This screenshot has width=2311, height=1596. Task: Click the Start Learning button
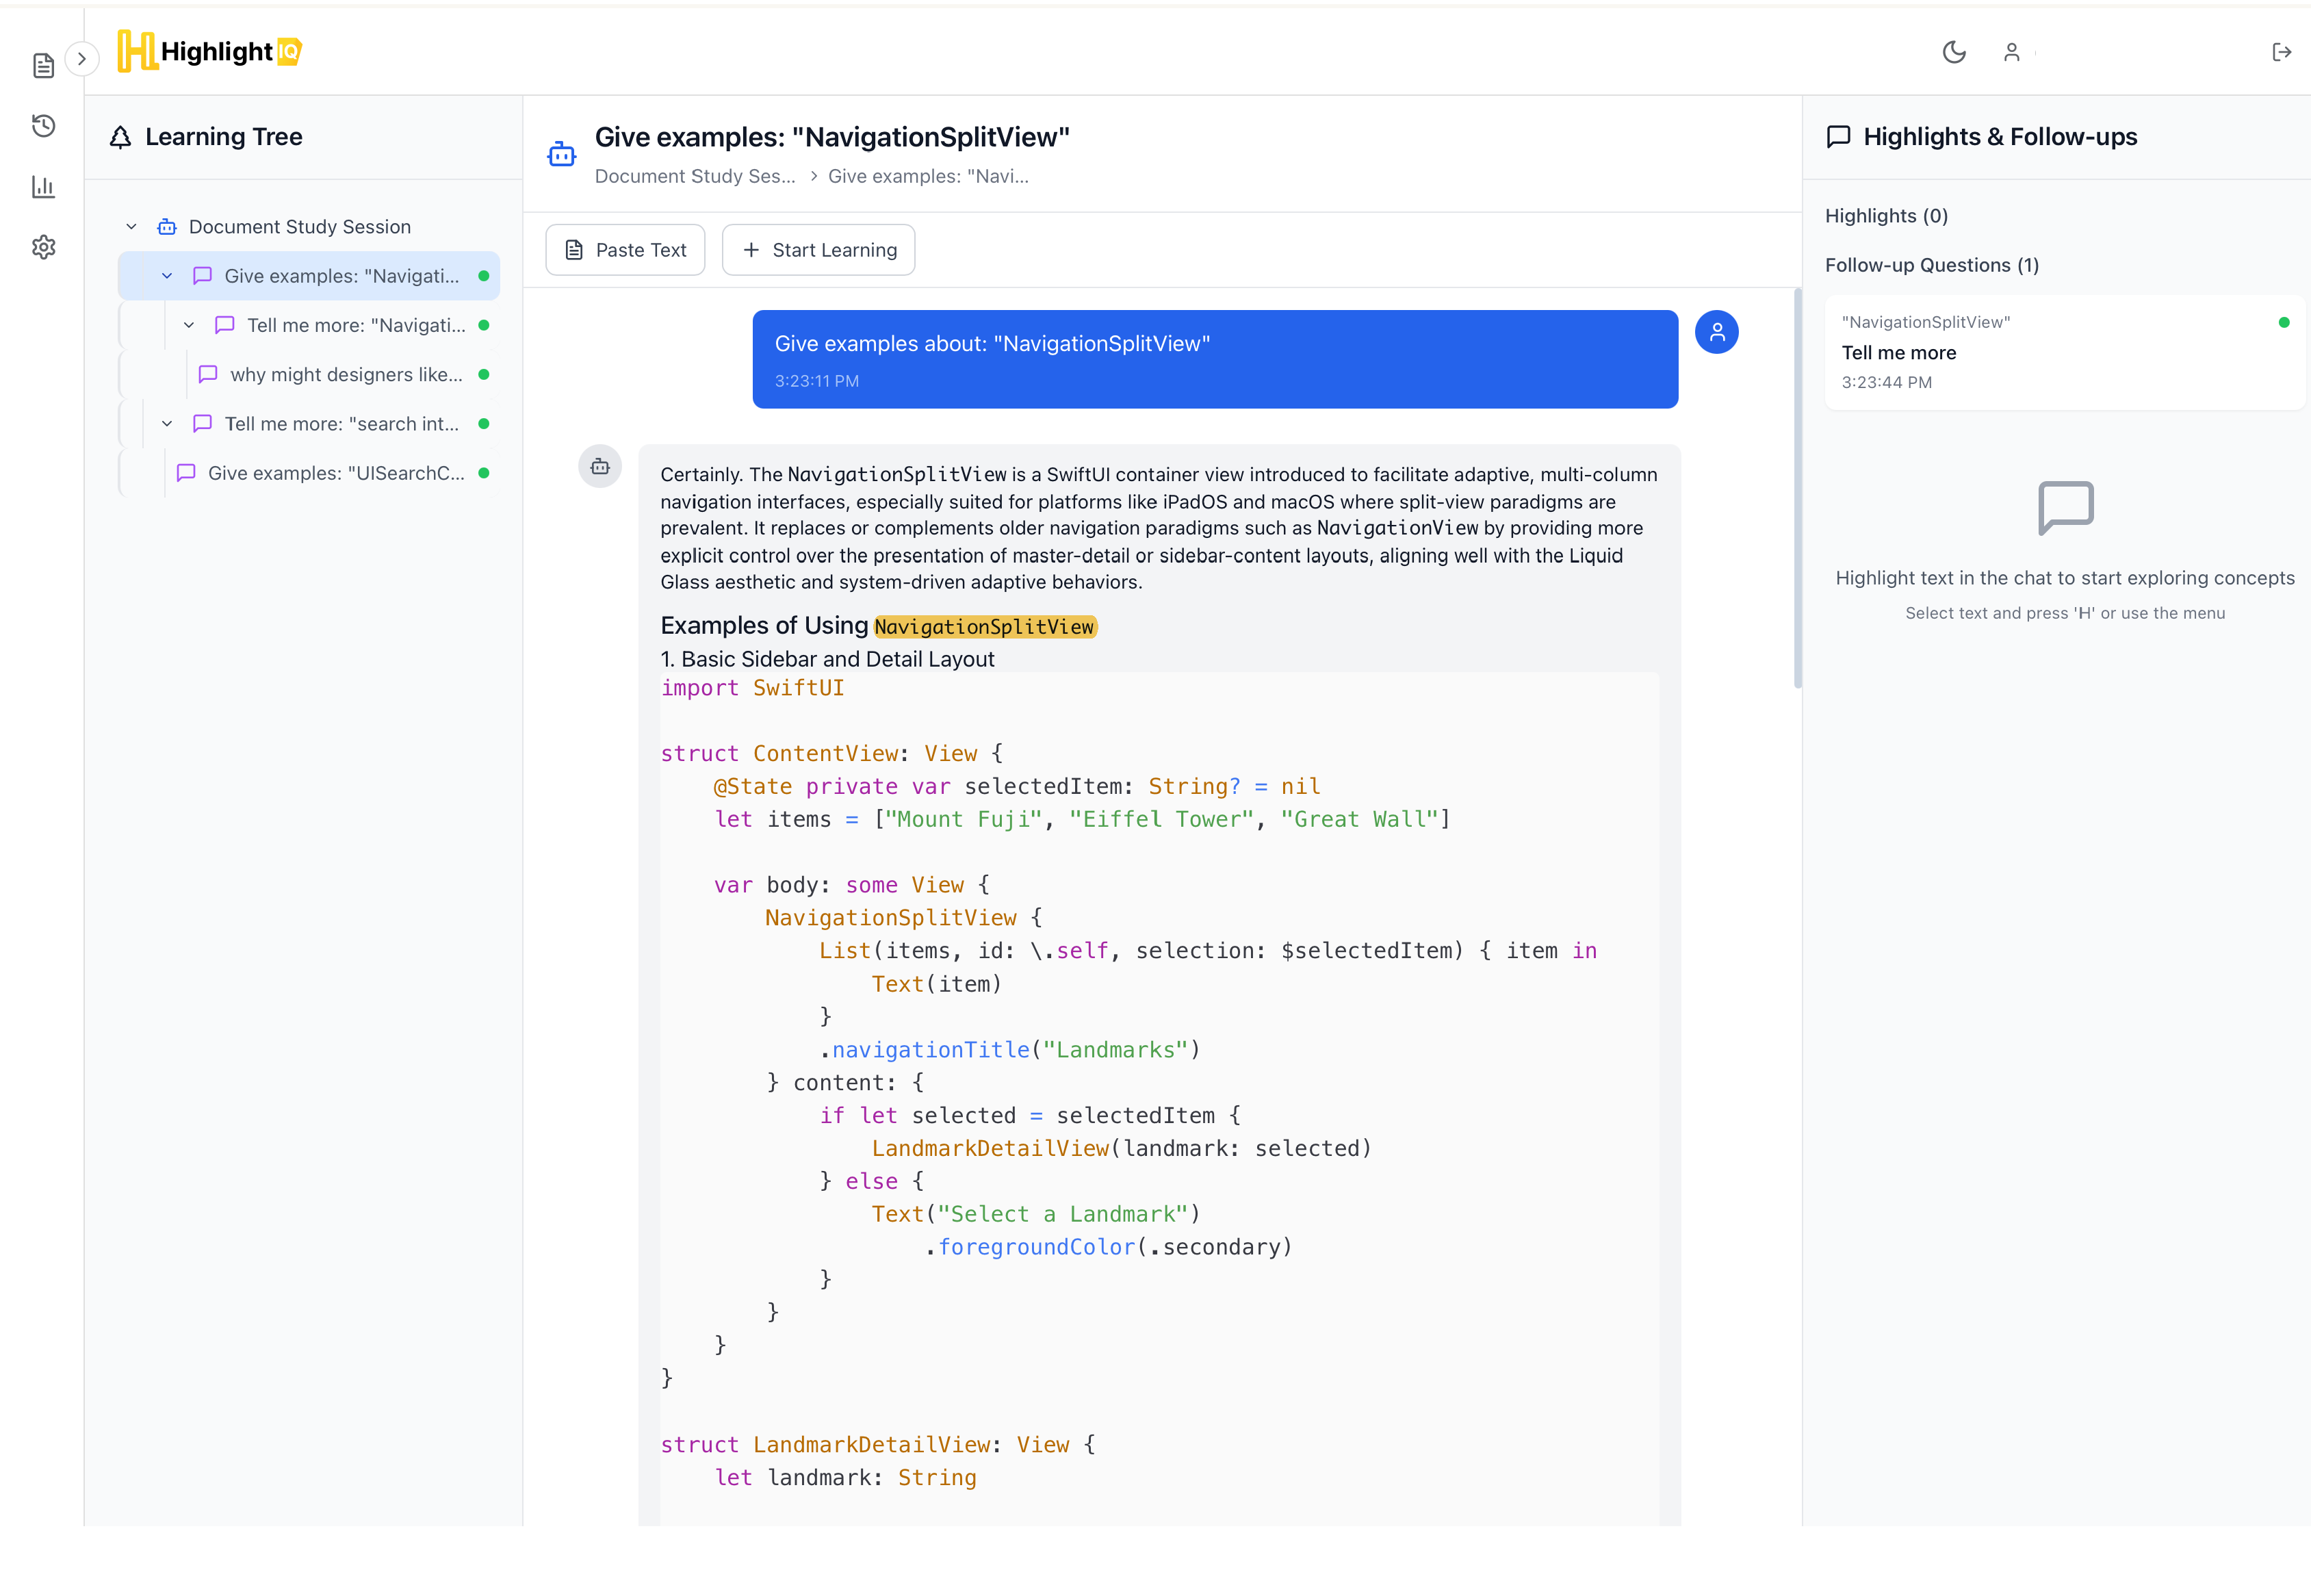tap(818, 249)
